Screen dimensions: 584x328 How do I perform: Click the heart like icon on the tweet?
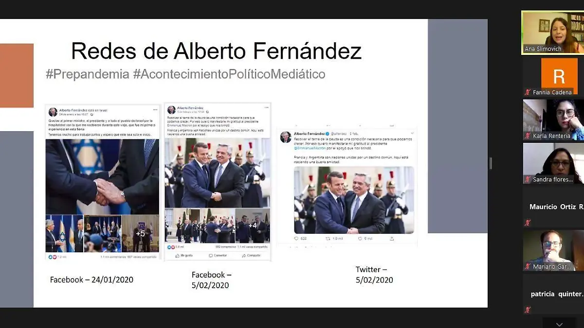[x=361, y=239]
